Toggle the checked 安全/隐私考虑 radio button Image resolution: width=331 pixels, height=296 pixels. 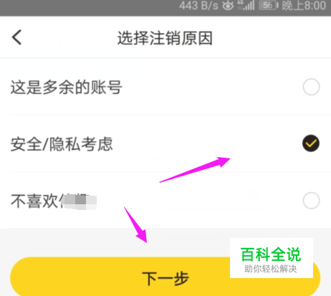coord(311,143)
